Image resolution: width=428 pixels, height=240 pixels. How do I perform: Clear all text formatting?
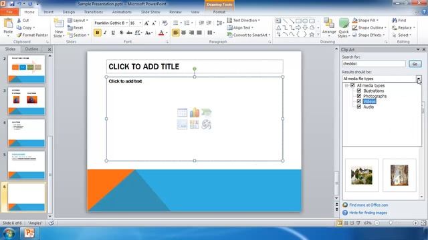pos(165,23)
